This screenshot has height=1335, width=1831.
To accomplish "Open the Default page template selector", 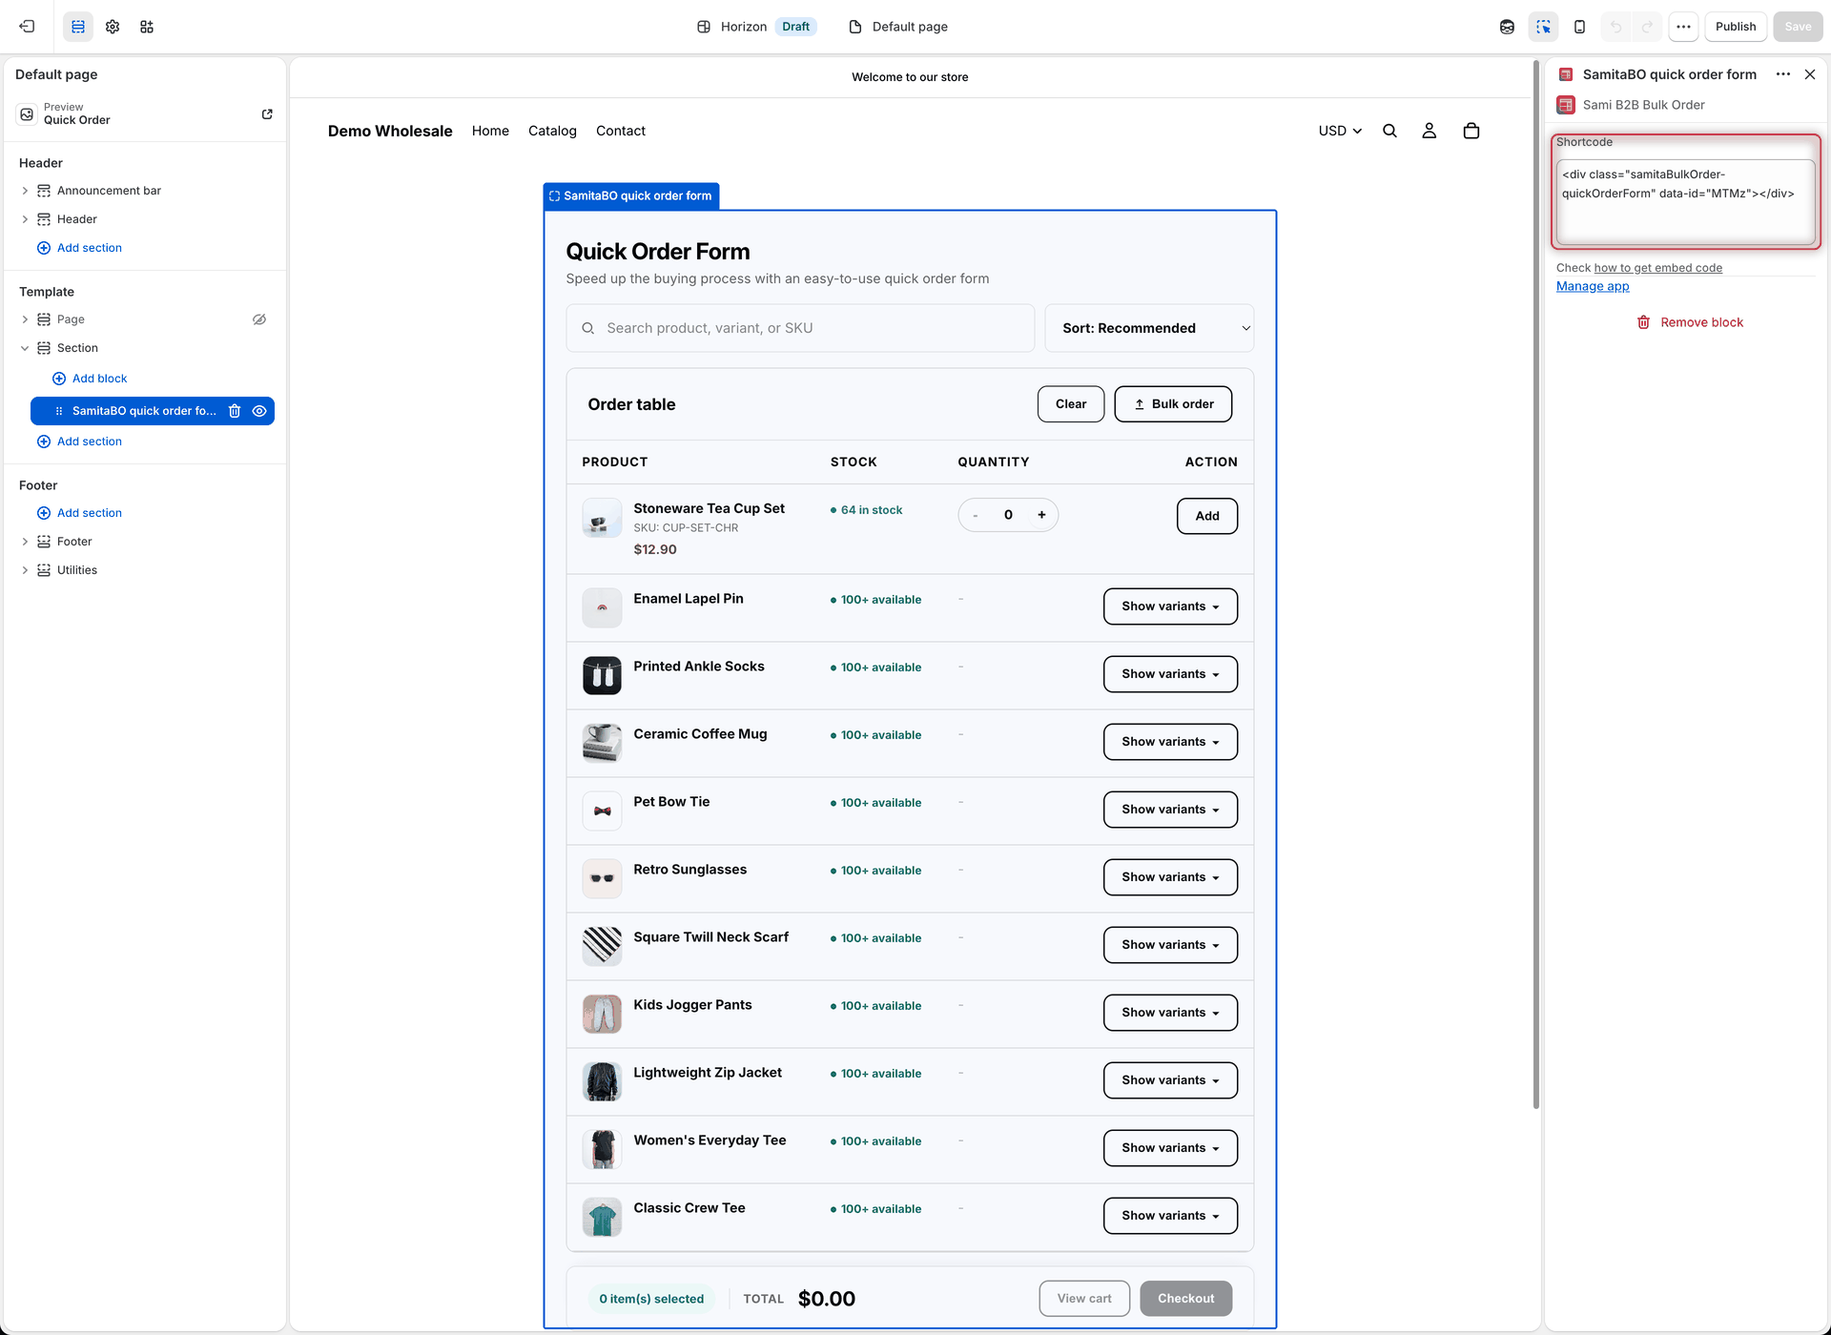I will (898, 27).
